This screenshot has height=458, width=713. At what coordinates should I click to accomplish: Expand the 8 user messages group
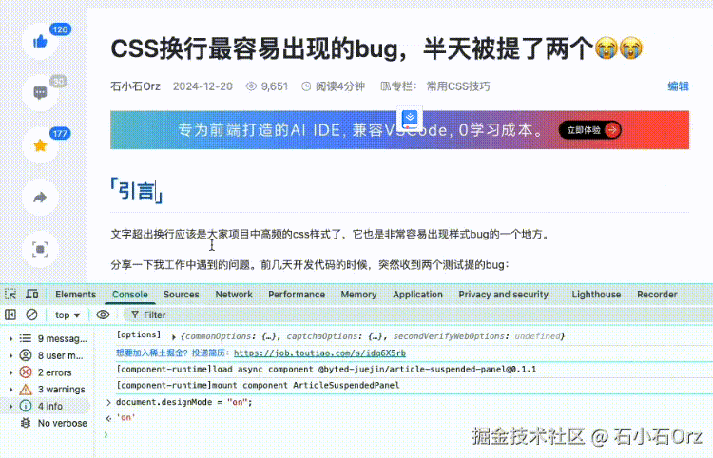pyautogui.click(x=10, y=355)
